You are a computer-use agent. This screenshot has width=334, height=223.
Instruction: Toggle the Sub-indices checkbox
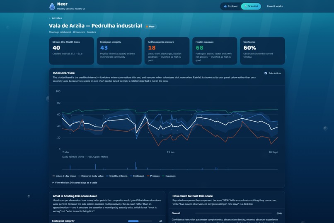[x=266, y=73]
